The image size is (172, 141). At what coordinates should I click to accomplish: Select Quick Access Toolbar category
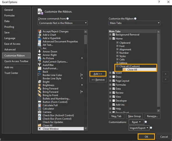click(16, 61)
